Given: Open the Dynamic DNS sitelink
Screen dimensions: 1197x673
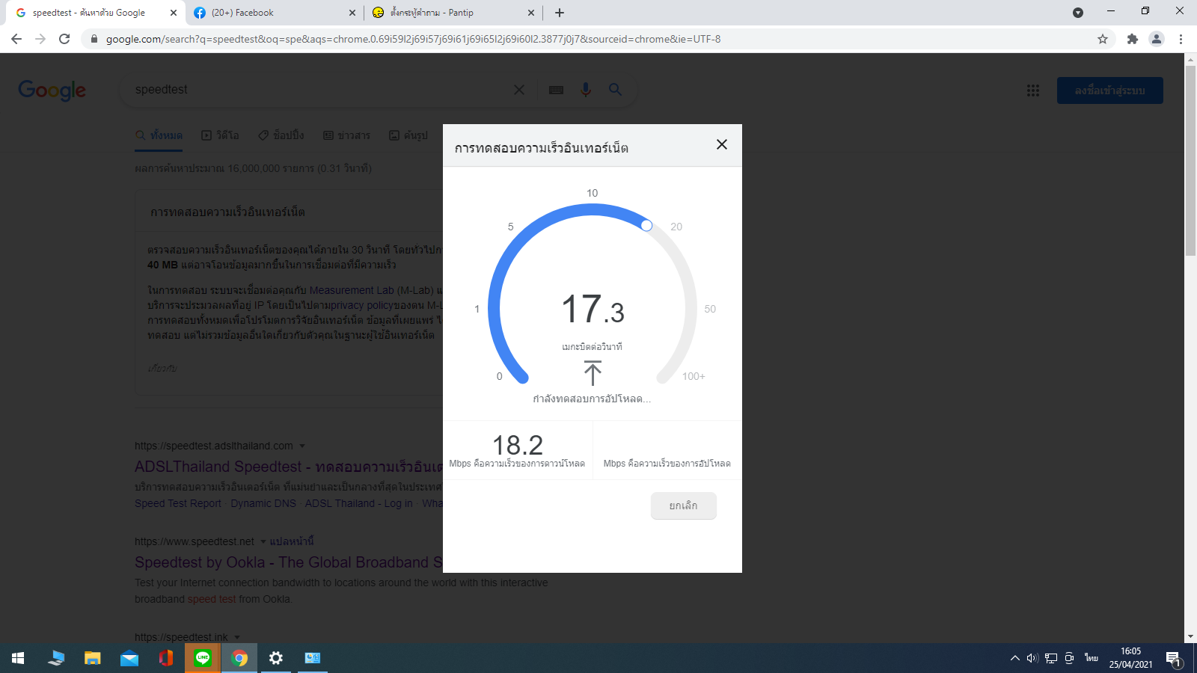Looking at the screenshot, I should [263, 503].
